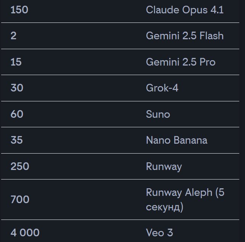Viewport: 245px width, 242px height.
Task: Click the Gemini 2.5 Pro label
Action: pos(180,62)
